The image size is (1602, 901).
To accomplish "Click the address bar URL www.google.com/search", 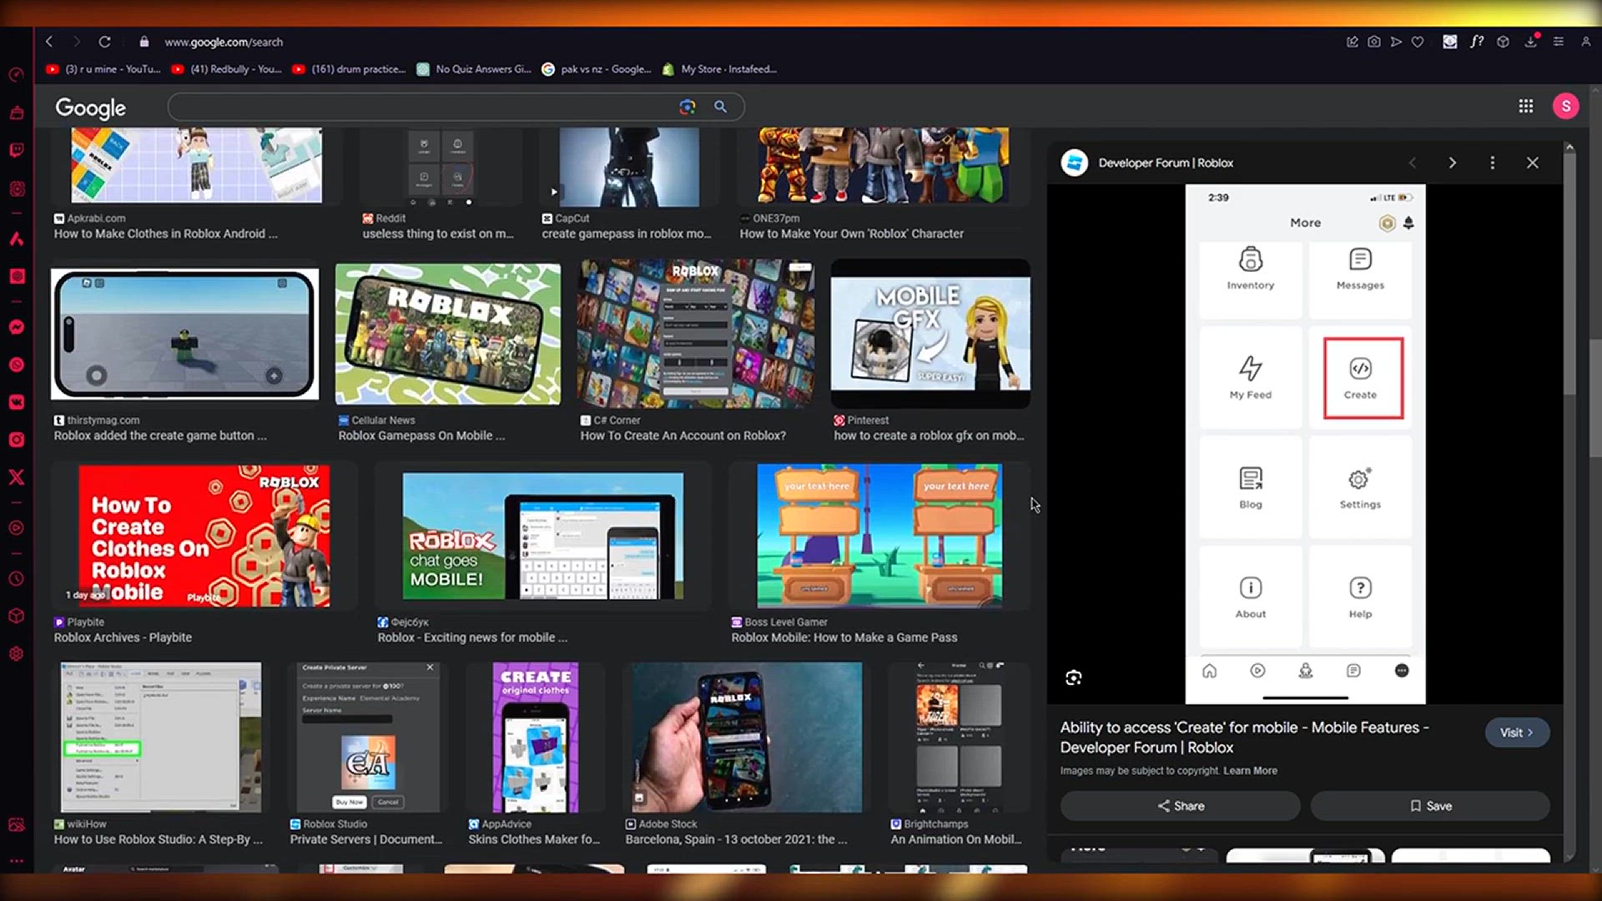I will pyautogui.click(x=224, y=42).
